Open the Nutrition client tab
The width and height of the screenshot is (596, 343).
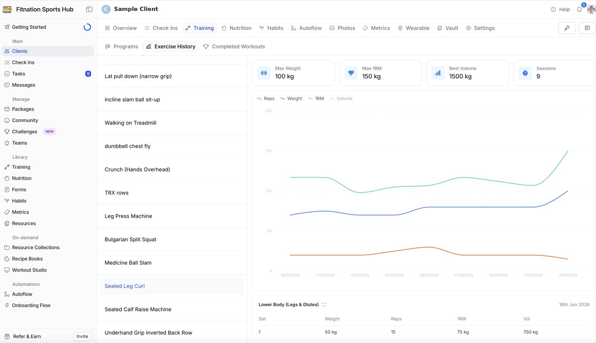point(237,28)
